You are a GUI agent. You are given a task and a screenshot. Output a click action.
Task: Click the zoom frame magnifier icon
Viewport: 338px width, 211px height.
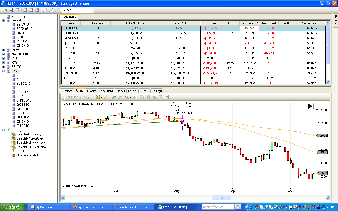point(135,97)
